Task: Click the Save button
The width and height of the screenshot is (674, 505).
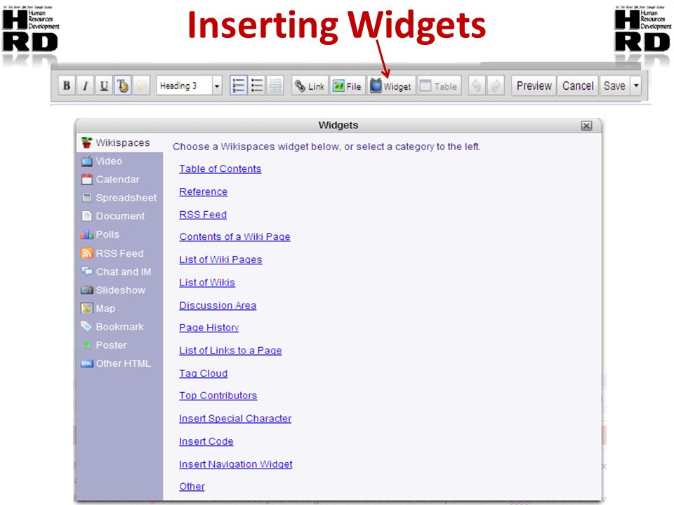Action: click(614, 86)
